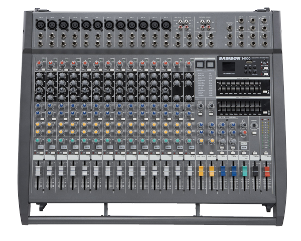
Task: Grab the channel 6 fader
Action: (x=96, y=170)
